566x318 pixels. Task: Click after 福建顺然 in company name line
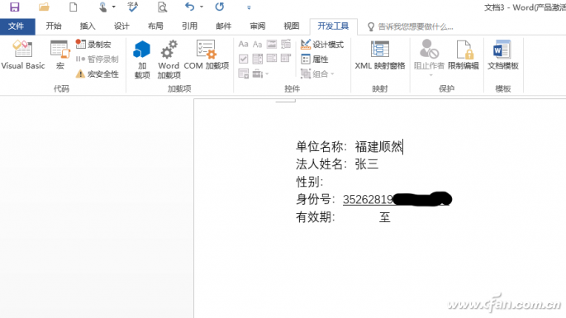[x=403, y=146]
